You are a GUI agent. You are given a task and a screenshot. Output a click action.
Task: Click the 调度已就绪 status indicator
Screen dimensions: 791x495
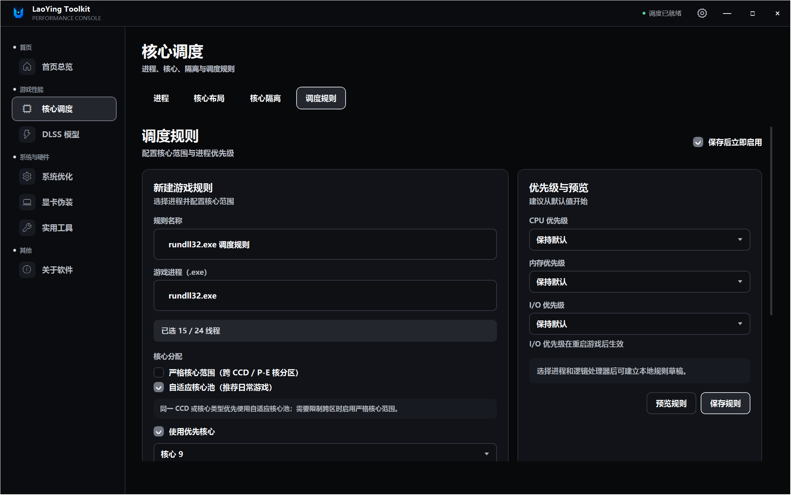pos(662,13)
